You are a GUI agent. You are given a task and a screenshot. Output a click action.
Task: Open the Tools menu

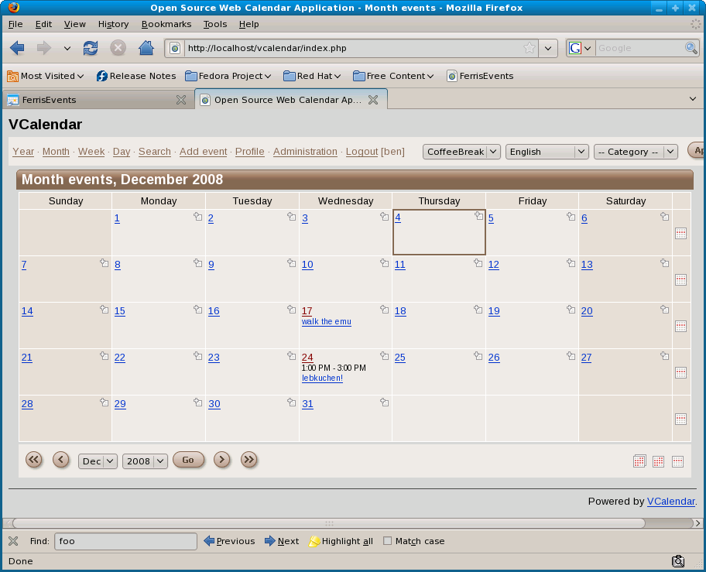tap(214, 24)
